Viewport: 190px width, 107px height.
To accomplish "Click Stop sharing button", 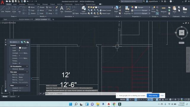I will pos(153,96).
